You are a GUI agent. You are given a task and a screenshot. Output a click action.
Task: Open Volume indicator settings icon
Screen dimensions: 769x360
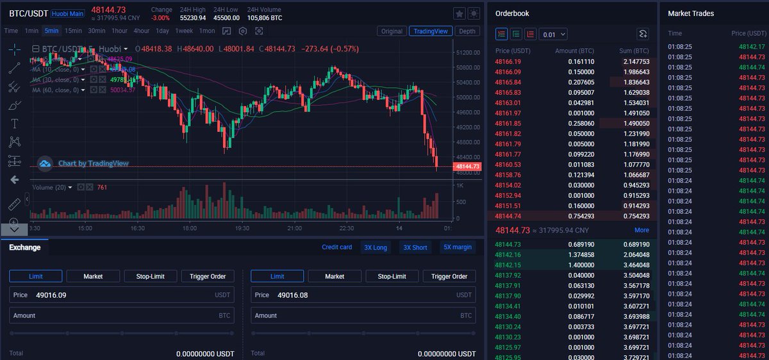(x=81, y=187)
